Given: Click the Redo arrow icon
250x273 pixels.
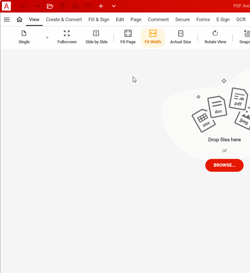Looking at the screenshot, I should click(37, 6).
